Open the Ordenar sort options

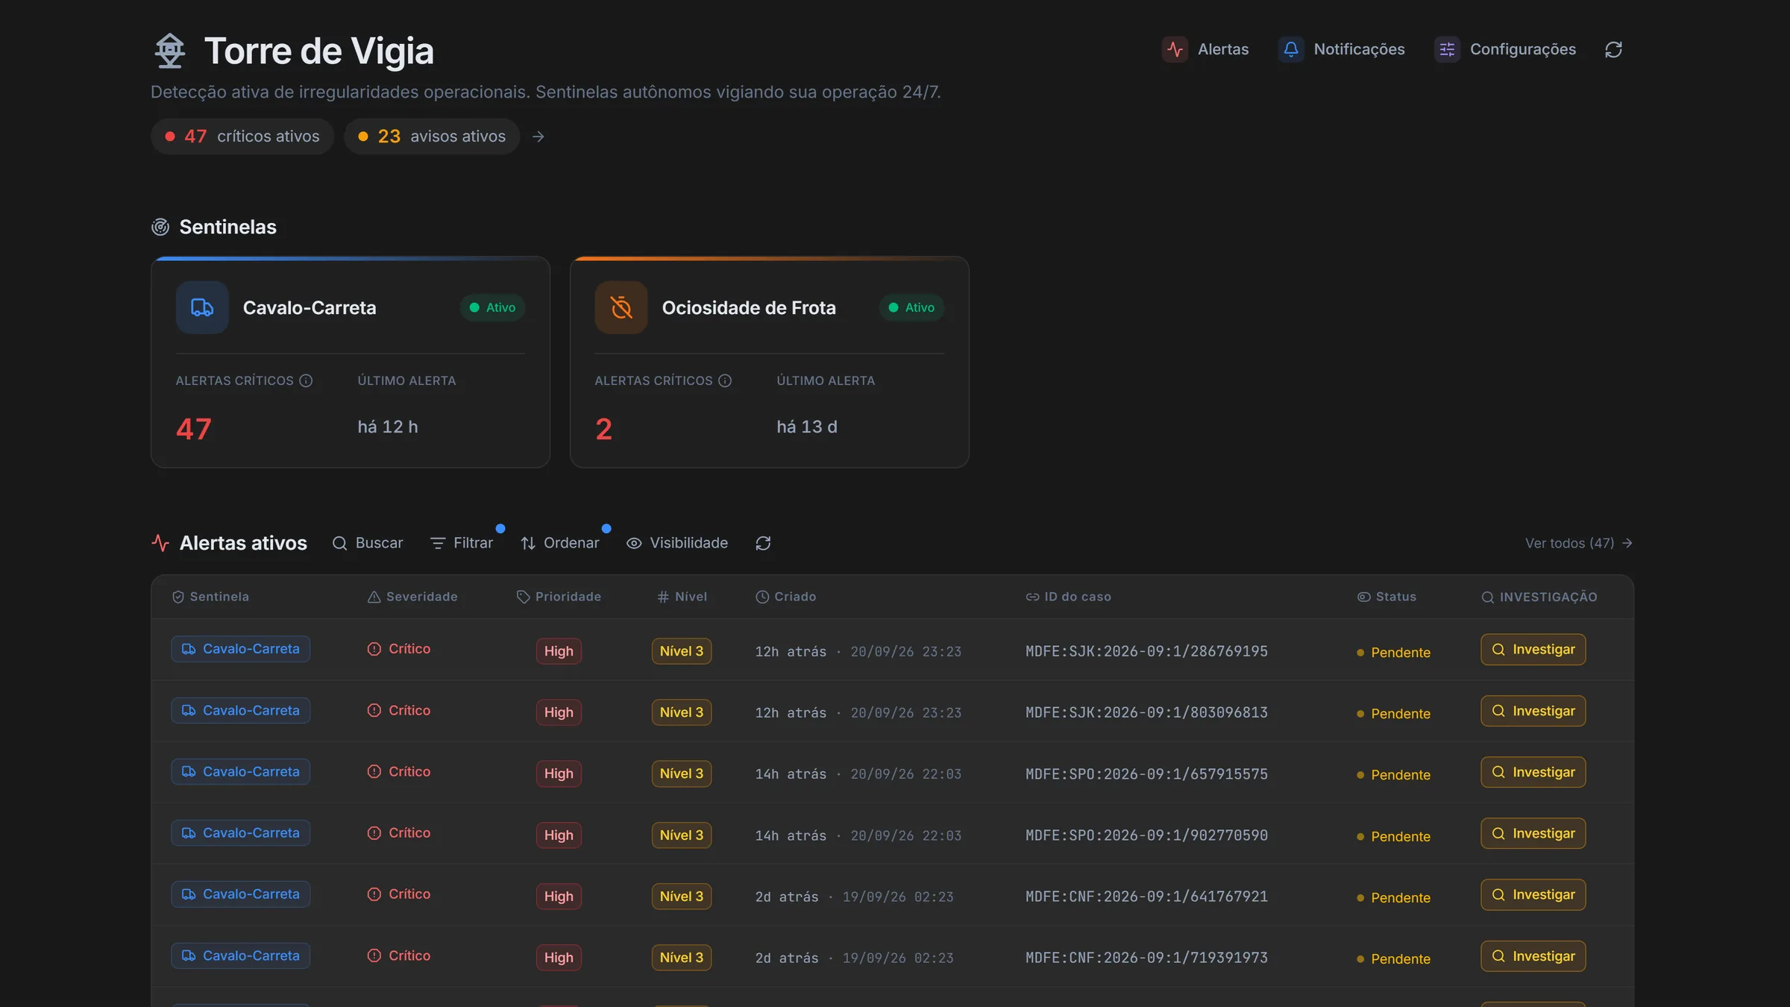point(560,543)
